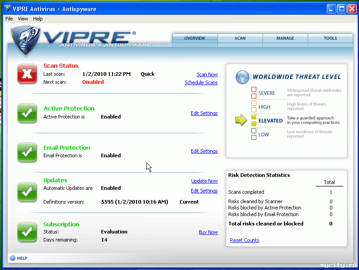The image size is (359, 270).
Task: Click the Current definitions status text
Action: pyautogui.click(x=189, y=202)
